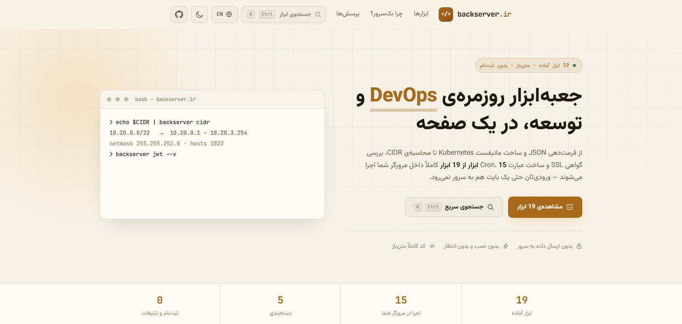Click the stat 5 دسته‌بندی
This screenshot has height=324, width=682.
[x=280, y=305]
